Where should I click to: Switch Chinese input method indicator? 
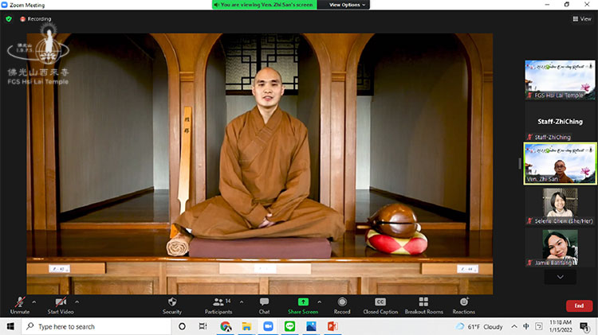point(526,326)
